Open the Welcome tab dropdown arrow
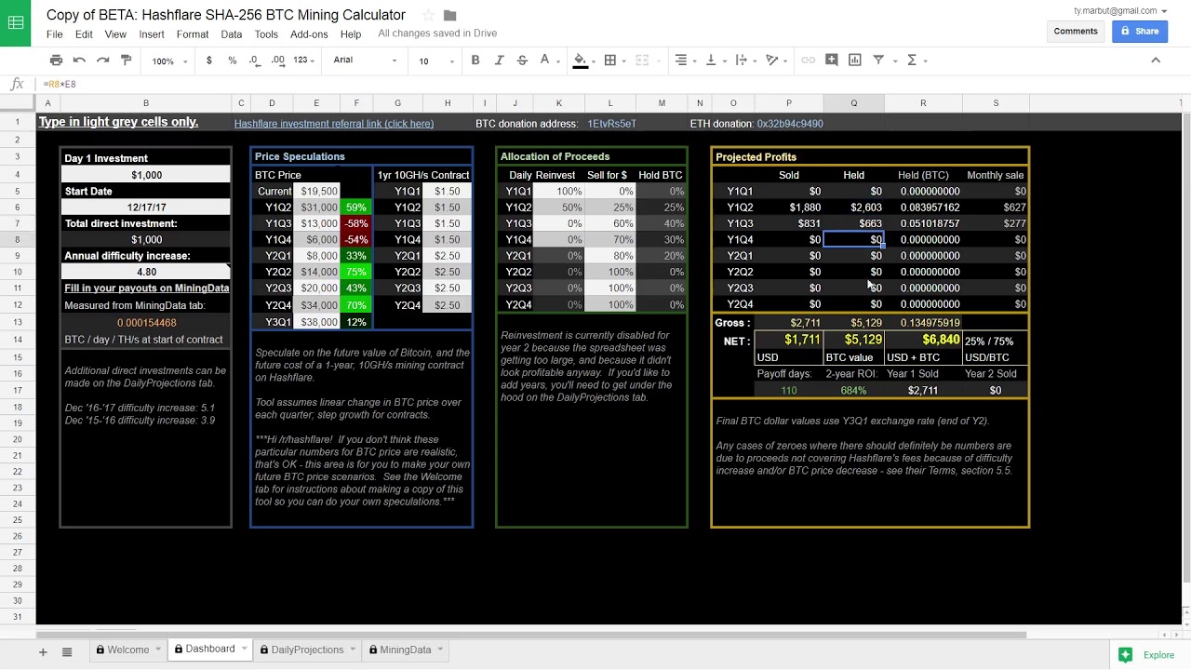This screenshot has width=1191, height=670. (158, 650)
